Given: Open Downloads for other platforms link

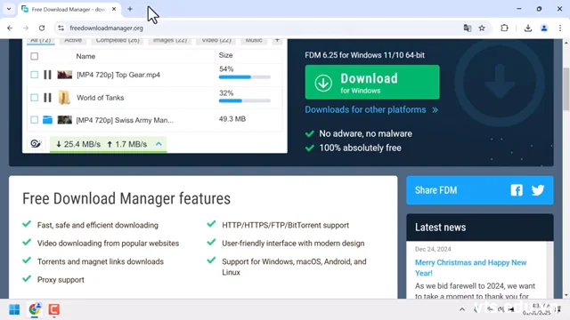Looking at the screenshot, I should (x=371, y=109).
